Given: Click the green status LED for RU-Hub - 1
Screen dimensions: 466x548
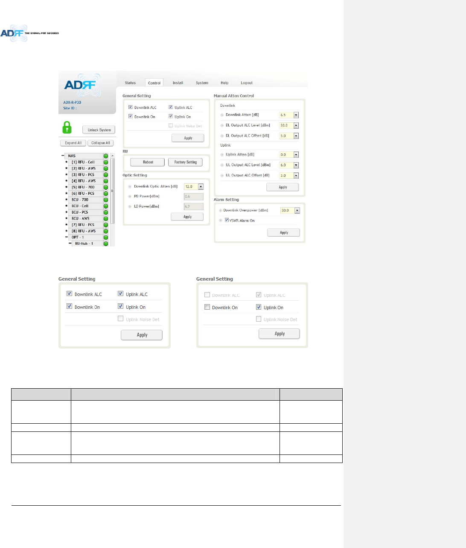Looking at the screenshot, I should [x=106, y=243].
